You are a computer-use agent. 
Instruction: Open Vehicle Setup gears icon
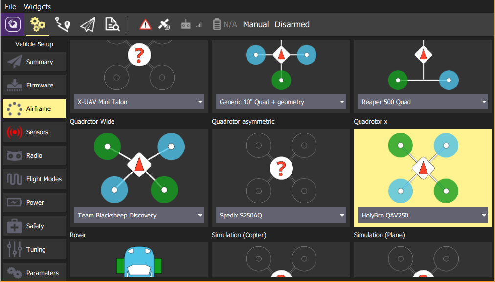(x=38, y=24)
